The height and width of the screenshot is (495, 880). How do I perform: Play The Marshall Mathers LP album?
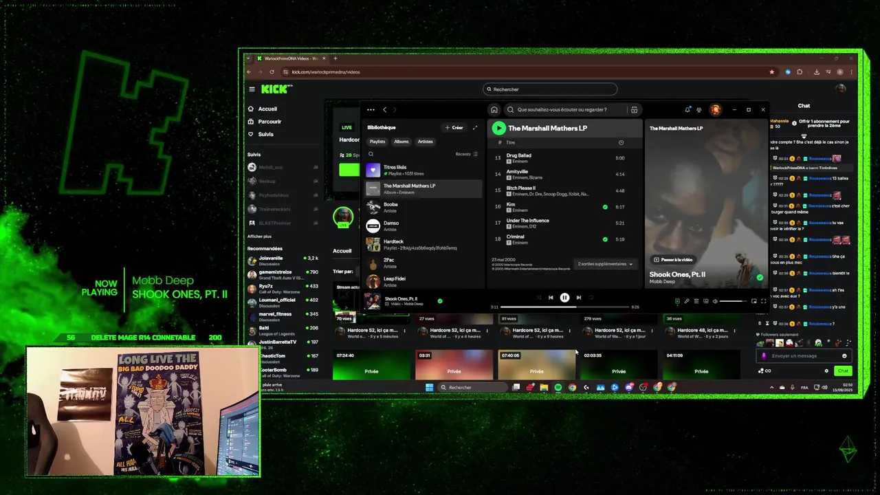(x=498, y=128)
